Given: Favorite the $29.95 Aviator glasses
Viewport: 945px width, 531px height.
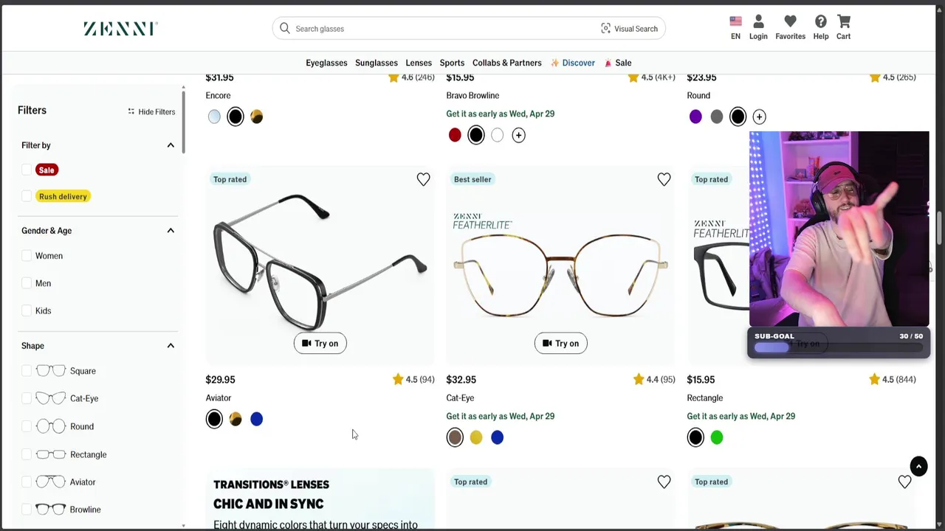Looking at the screenshot, I should [423, 179].
